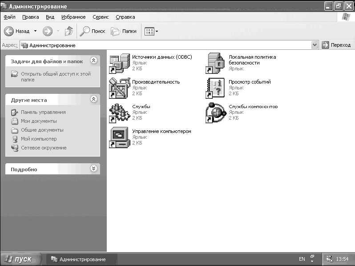Go up one folder level icon

tap(69, 31)
